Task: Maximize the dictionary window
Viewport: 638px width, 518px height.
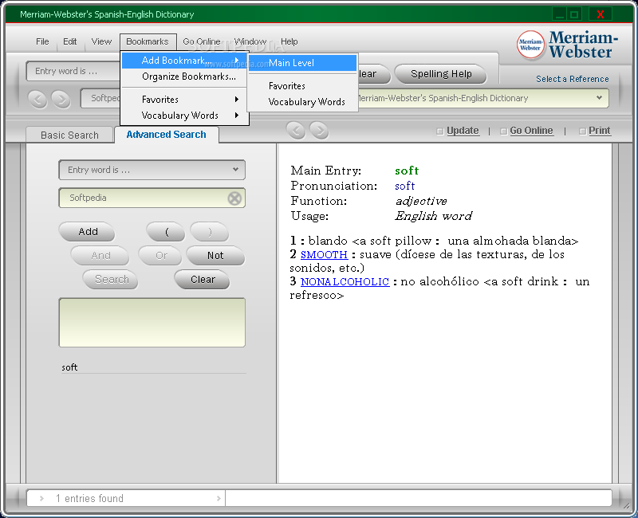Action: 574,14
